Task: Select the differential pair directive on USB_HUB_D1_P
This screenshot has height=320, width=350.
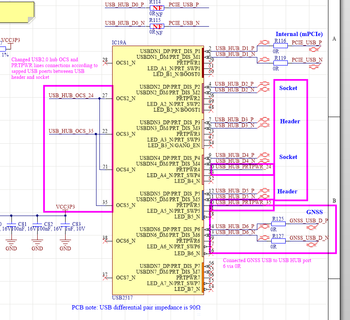Action: pos(264,43)
